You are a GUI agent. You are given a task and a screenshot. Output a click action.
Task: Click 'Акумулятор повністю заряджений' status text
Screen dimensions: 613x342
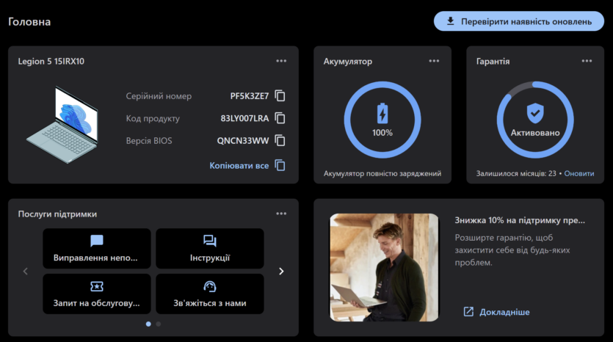coord(382,173)
